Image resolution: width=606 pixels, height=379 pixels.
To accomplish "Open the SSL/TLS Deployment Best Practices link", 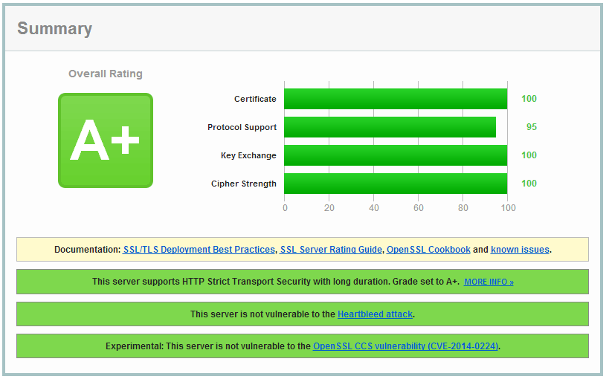I will tap(199, 250).
